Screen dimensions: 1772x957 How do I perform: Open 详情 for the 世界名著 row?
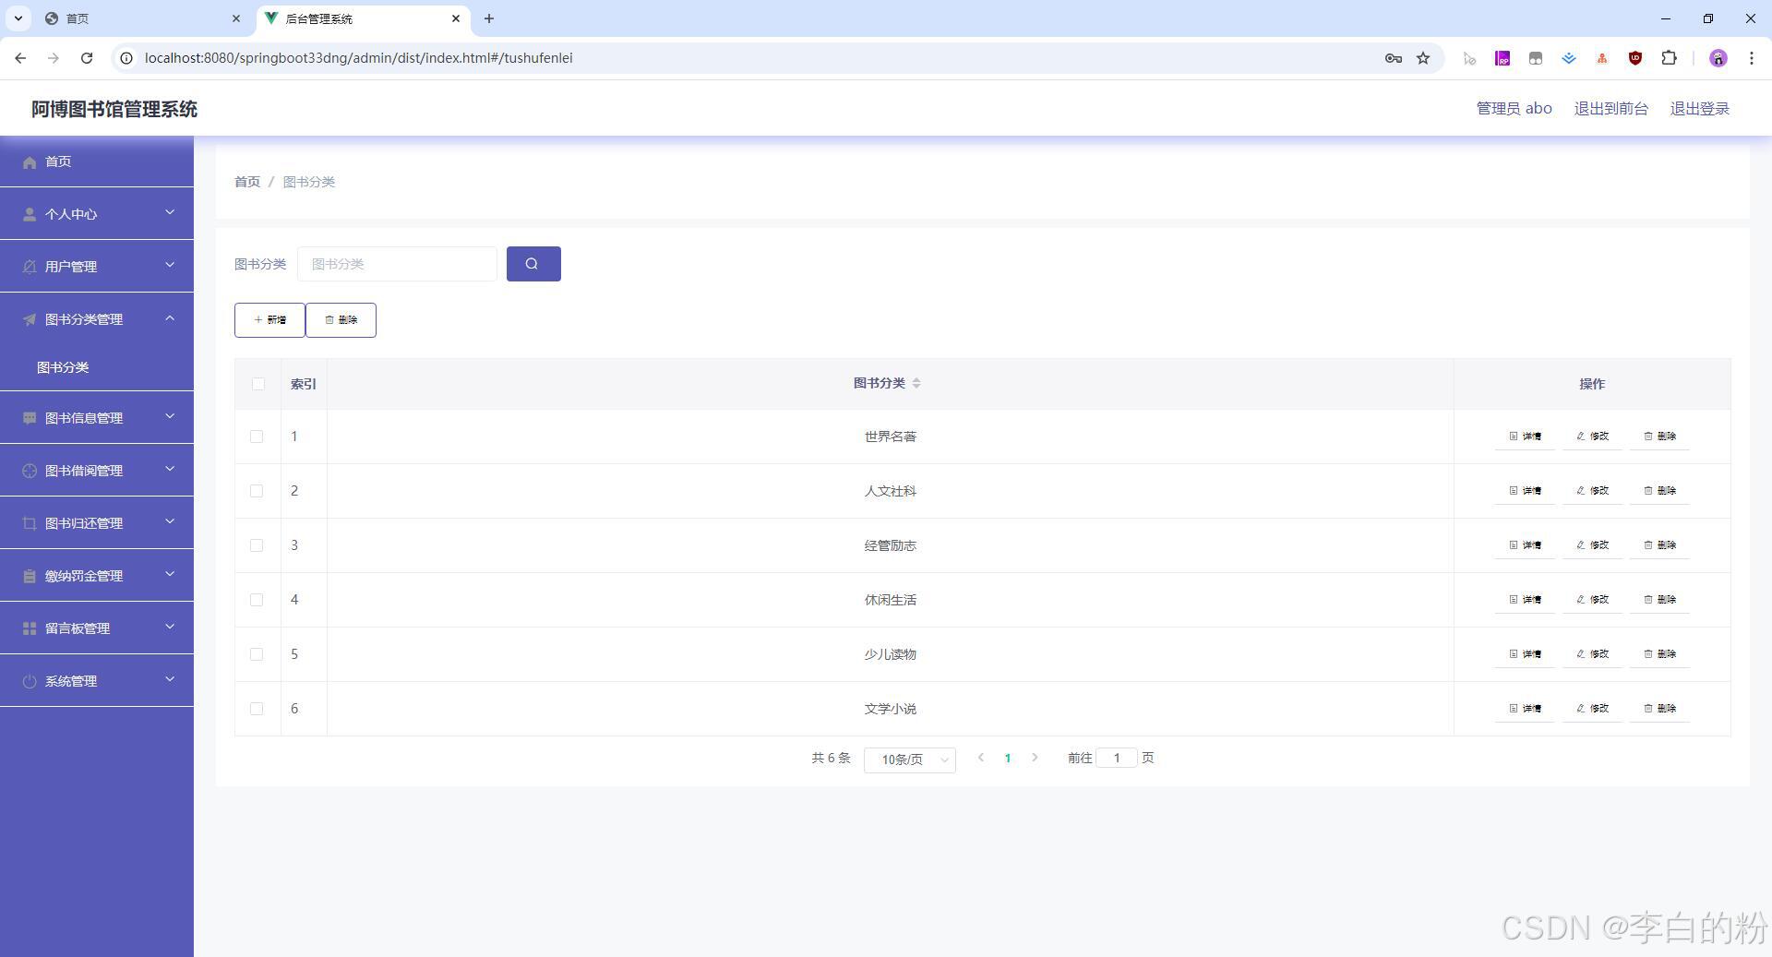click(1525, 437)
